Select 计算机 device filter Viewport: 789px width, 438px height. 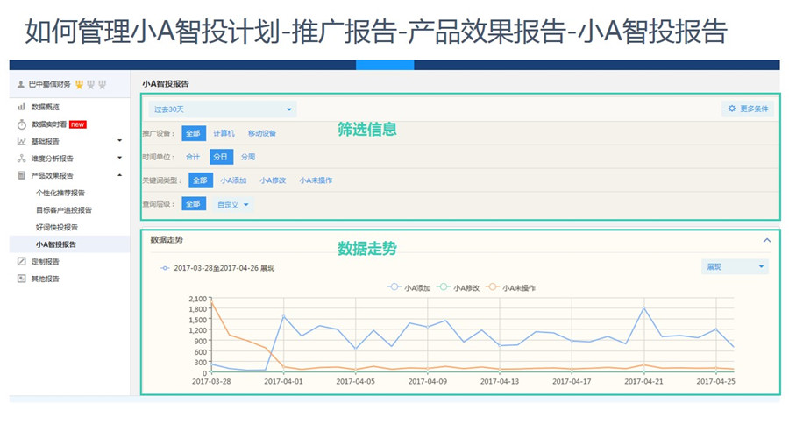[x=224, y=133]
